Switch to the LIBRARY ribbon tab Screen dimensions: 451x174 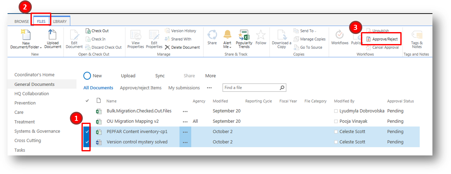pos(60,22)
